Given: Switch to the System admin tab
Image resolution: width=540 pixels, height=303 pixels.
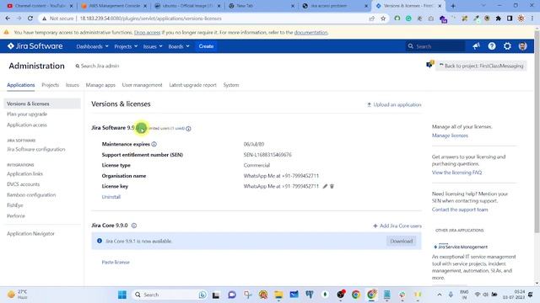Looking at the screenshot, I should [231, 85].
